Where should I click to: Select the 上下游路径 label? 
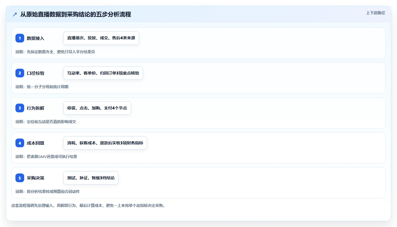(x=375, y=13)
